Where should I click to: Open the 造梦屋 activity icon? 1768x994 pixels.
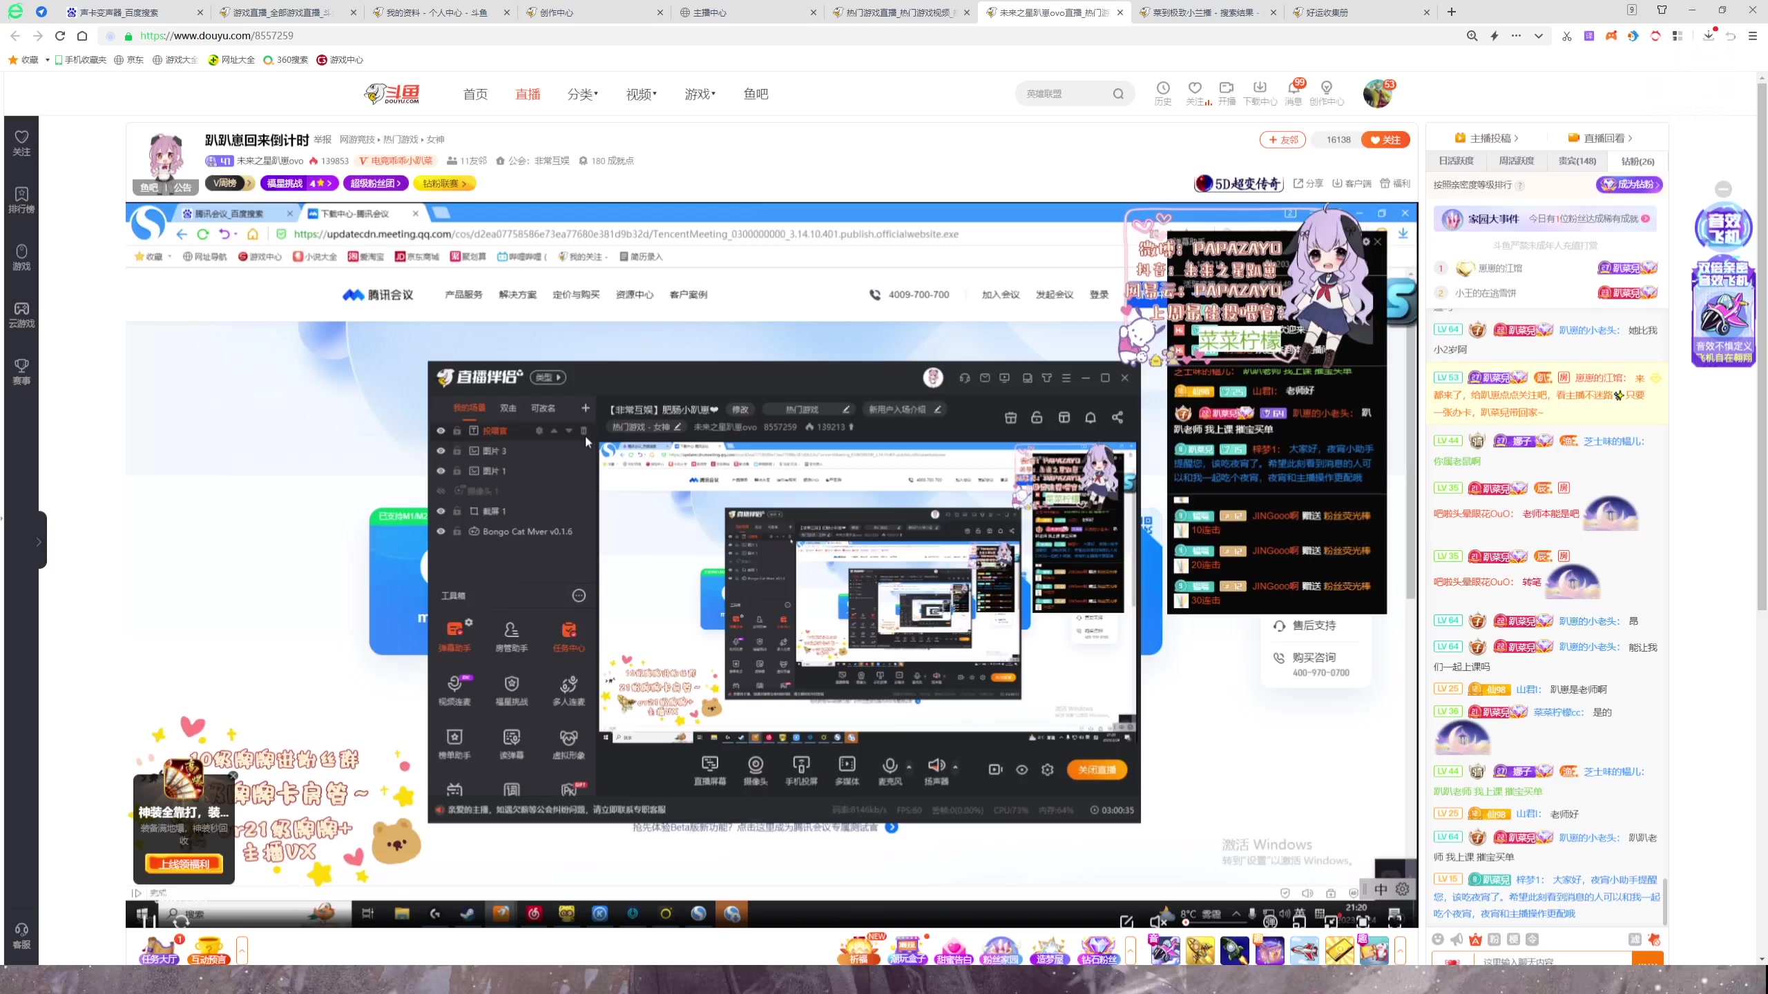tap(1050, 951)
